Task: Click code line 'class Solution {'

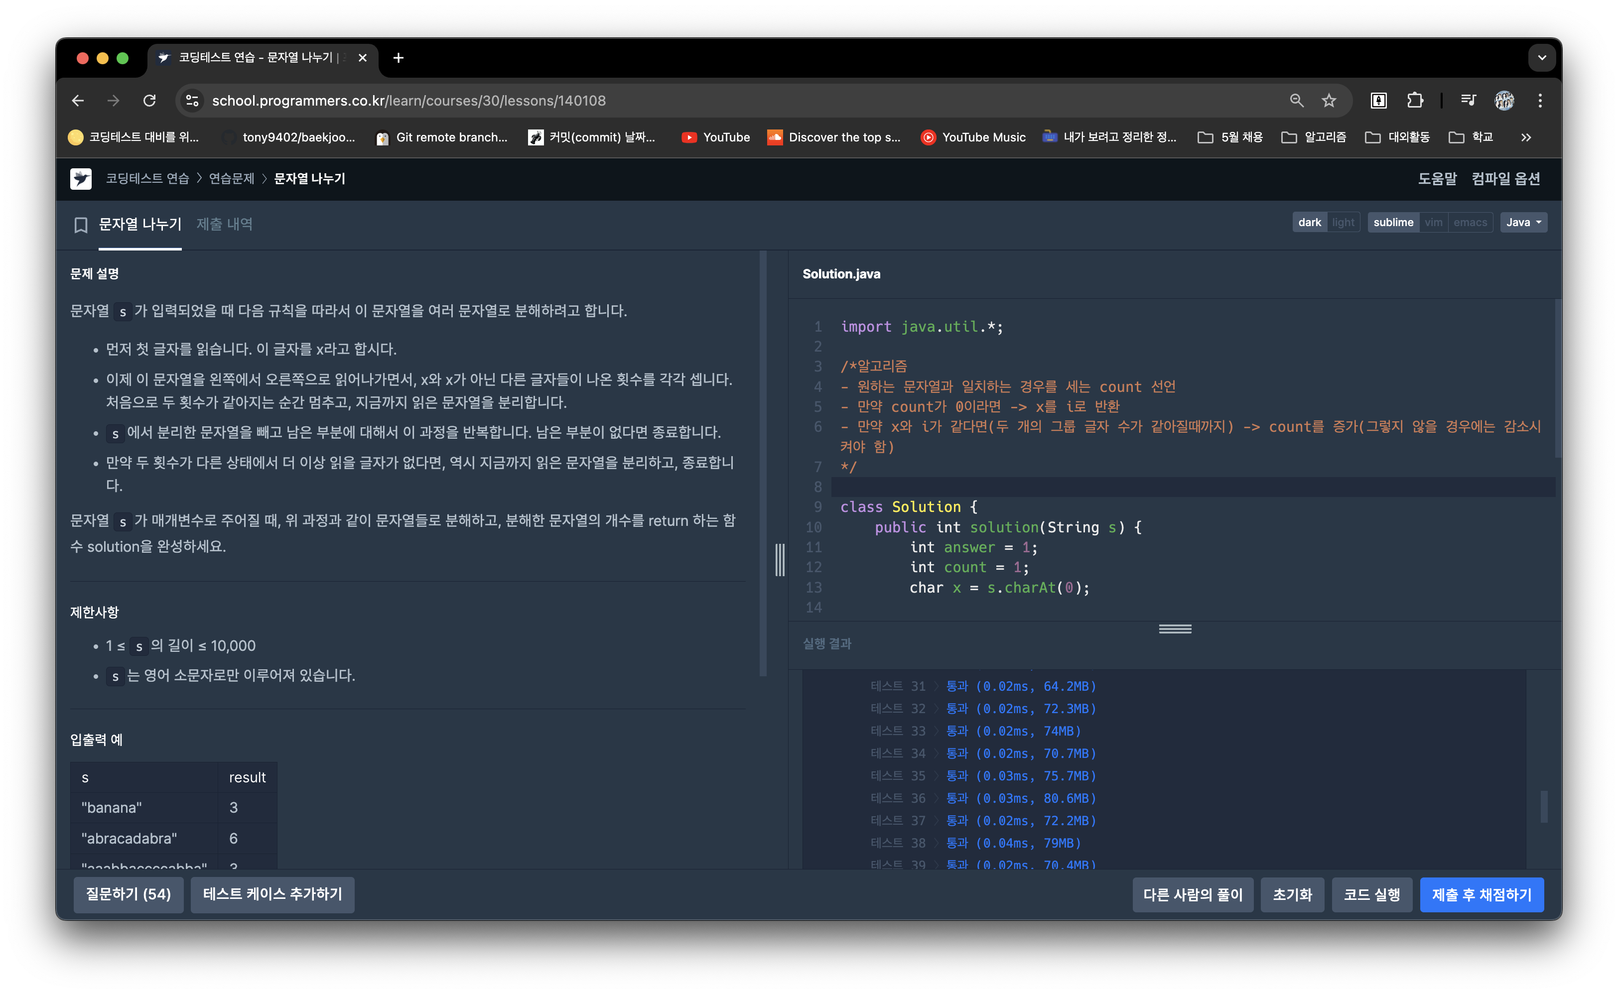Action: [909, 507]
